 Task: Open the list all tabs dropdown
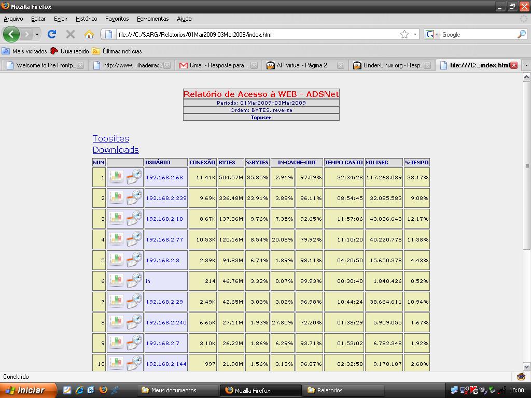pyautogui.click(x=526, y=65)
